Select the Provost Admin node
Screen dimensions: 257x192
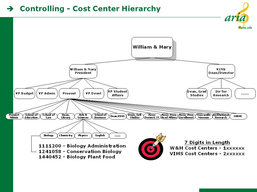pos(14,116)
